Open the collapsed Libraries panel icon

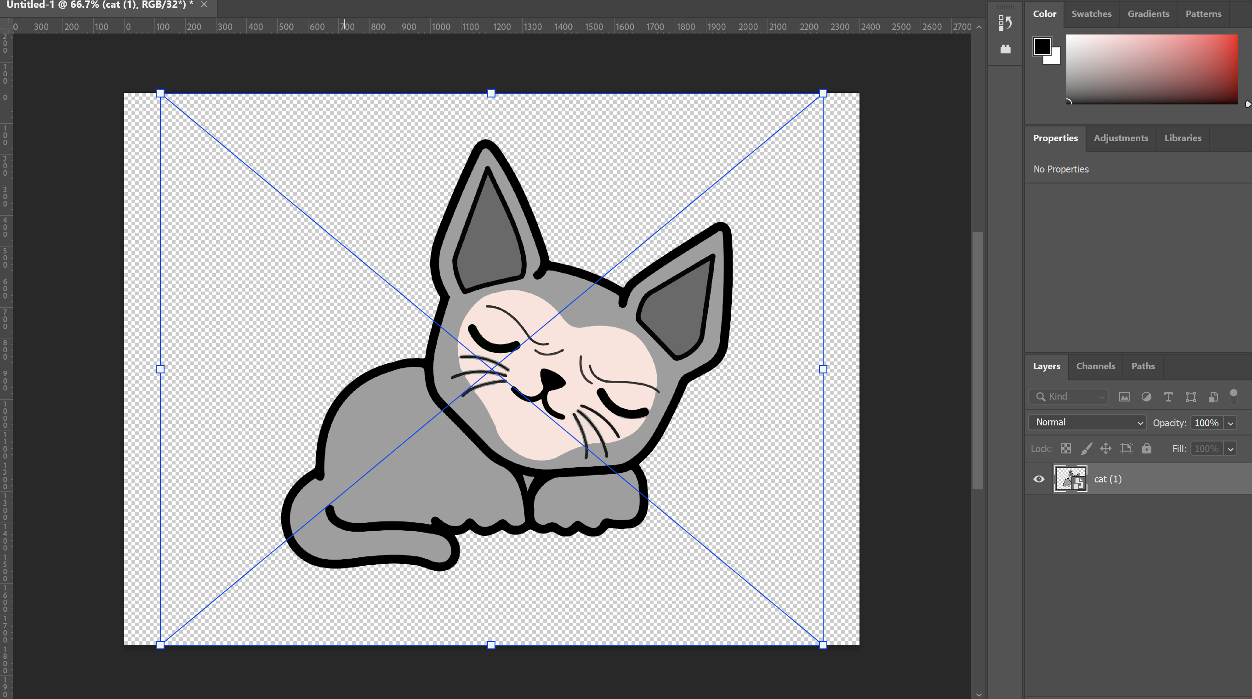1006,49
